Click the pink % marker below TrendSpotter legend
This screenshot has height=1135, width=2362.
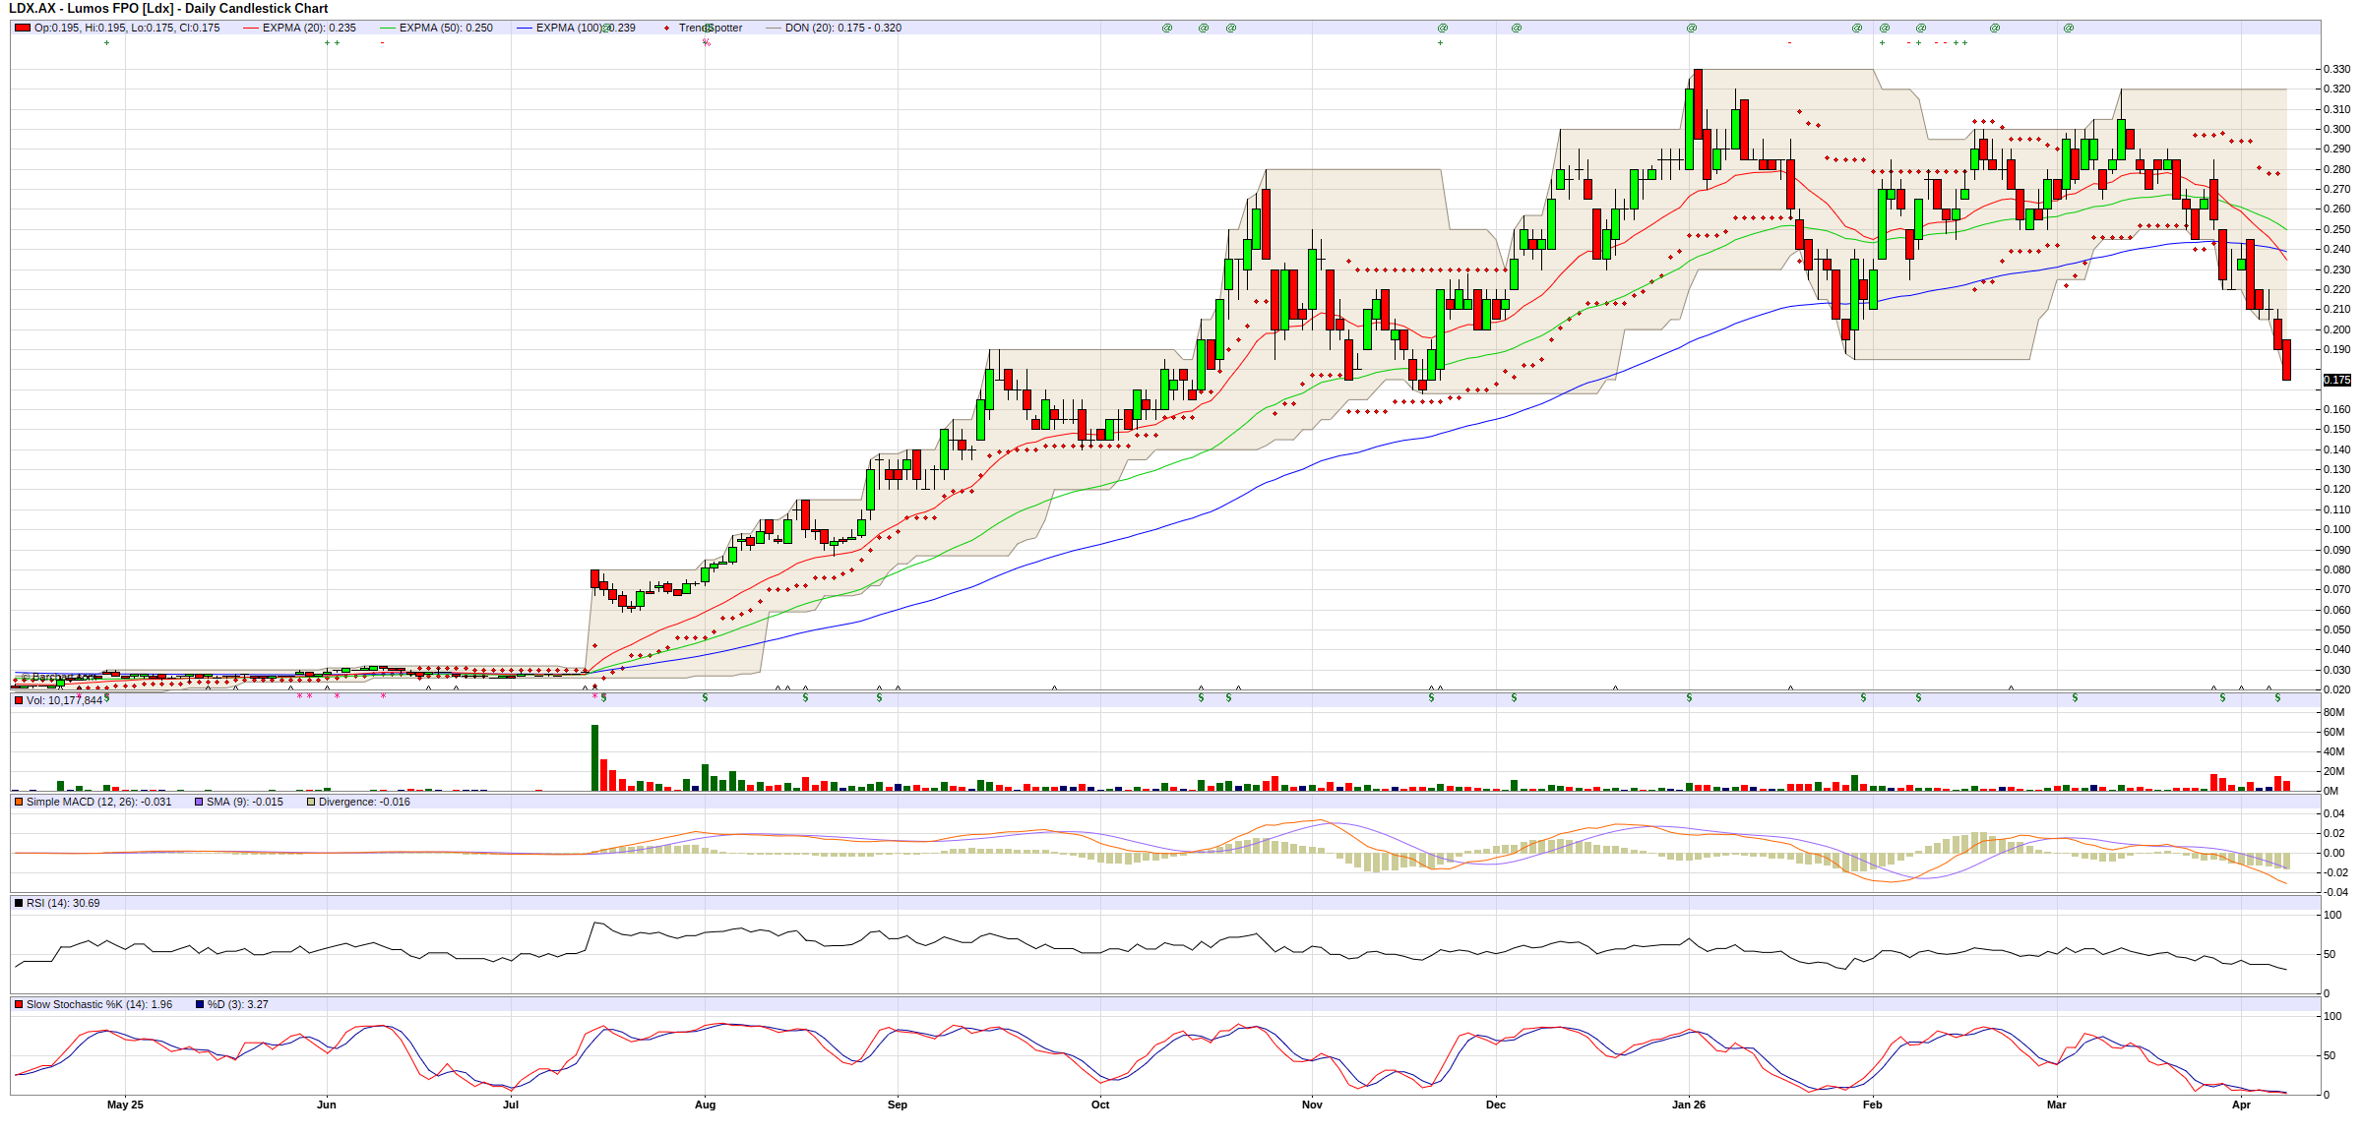[x=706, y=43]
